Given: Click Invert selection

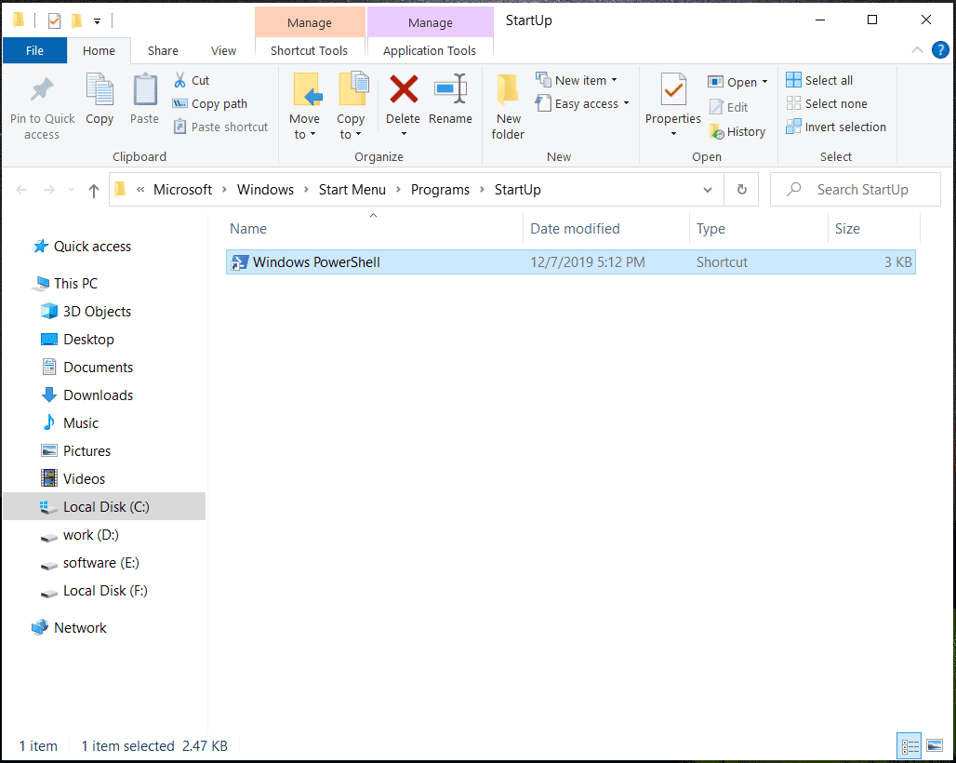Looking at the screenshot, I should (836, 127).
